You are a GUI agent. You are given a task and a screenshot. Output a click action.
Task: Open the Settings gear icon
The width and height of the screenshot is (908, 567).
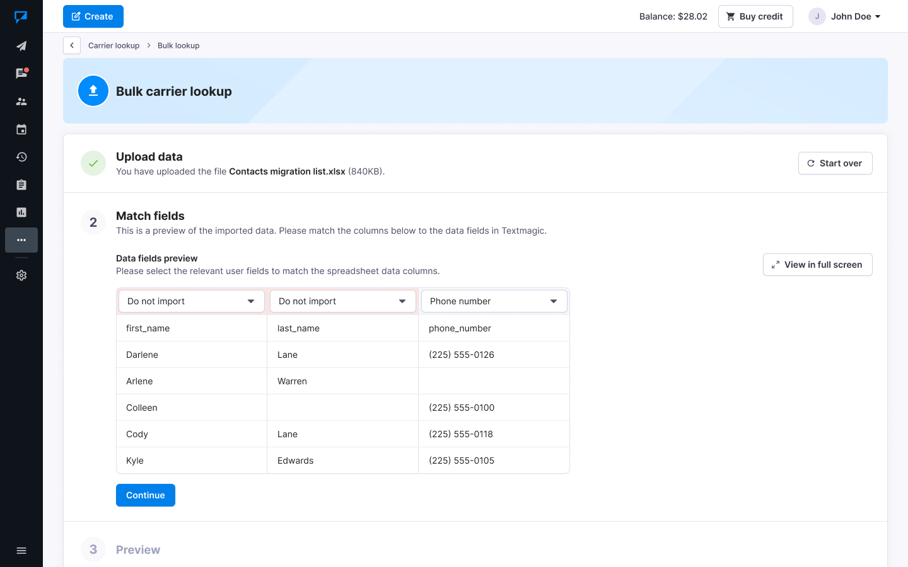click(x=21, y=275)
